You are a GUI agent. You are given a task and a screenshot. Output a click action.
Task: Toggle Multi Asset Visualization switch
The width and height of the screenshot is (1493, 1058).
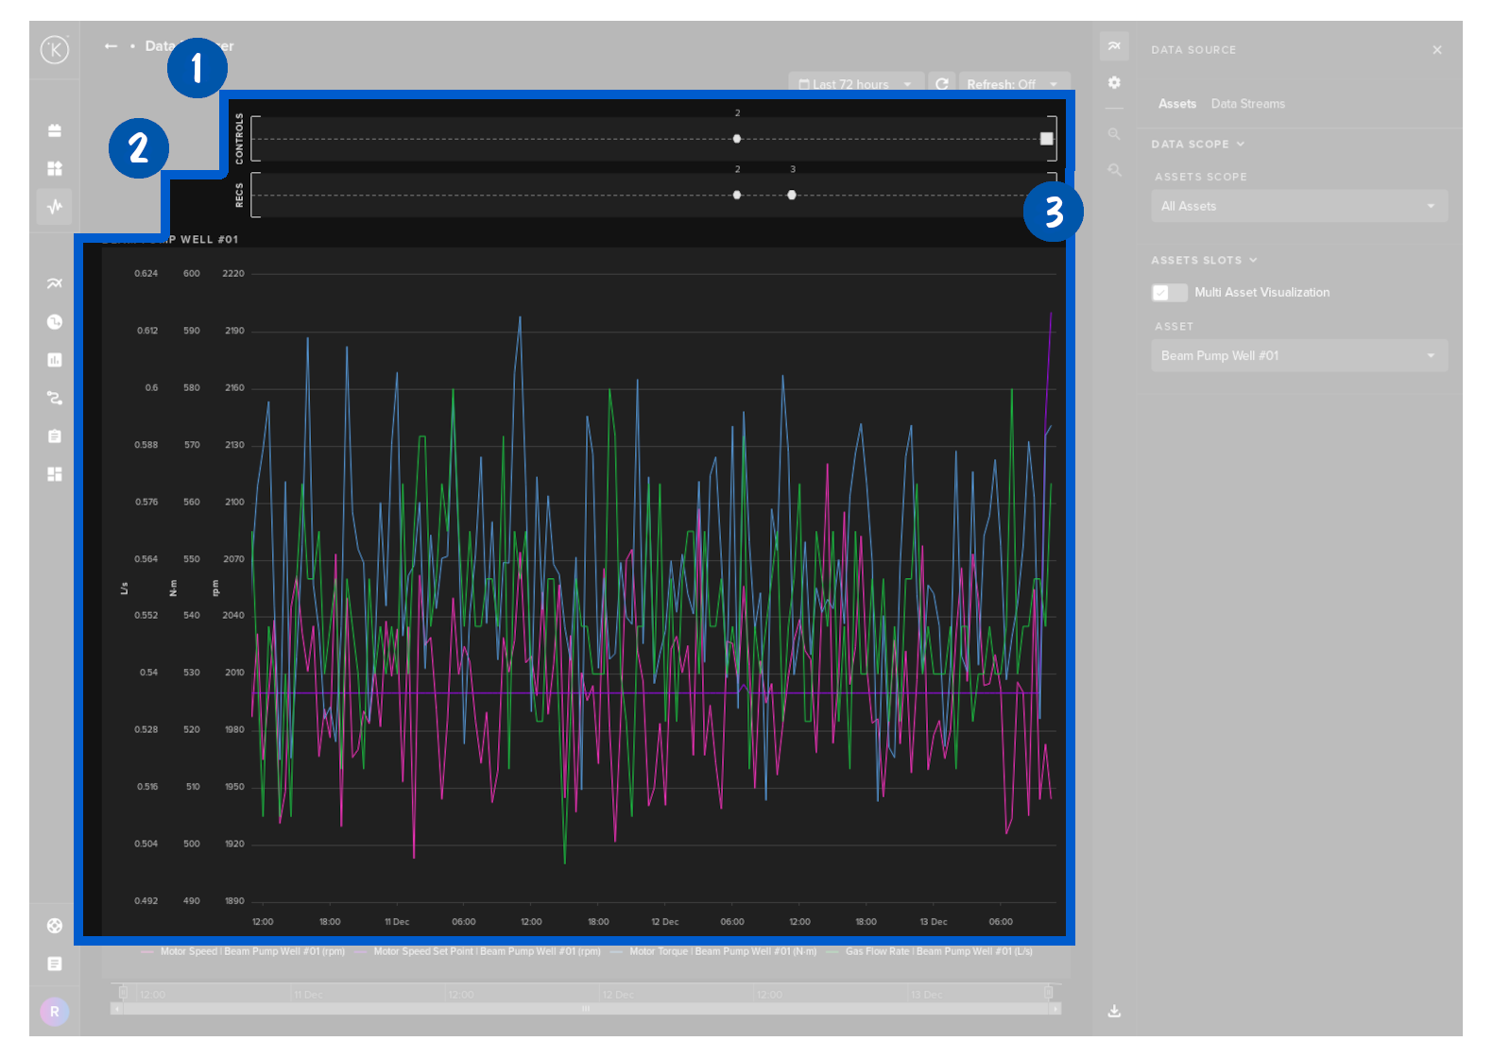[1169, 293]
